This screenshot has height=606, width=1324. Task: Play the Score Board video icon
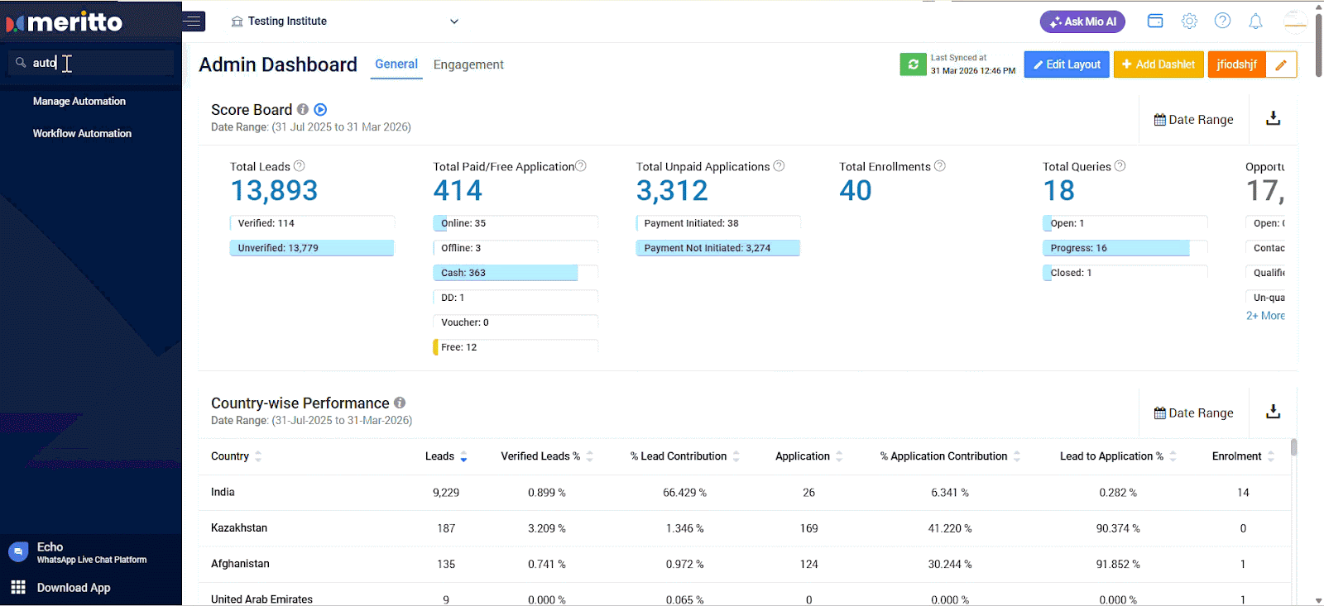321,110
